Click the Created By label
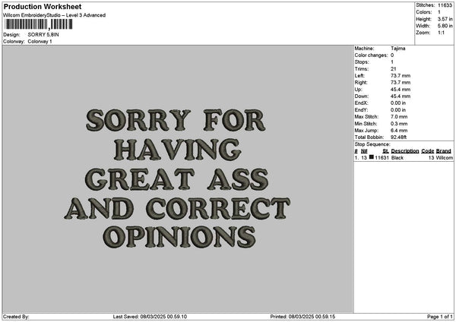Viewport: 456px width, 322px height. pyautogui.click(x=16, y=317)
